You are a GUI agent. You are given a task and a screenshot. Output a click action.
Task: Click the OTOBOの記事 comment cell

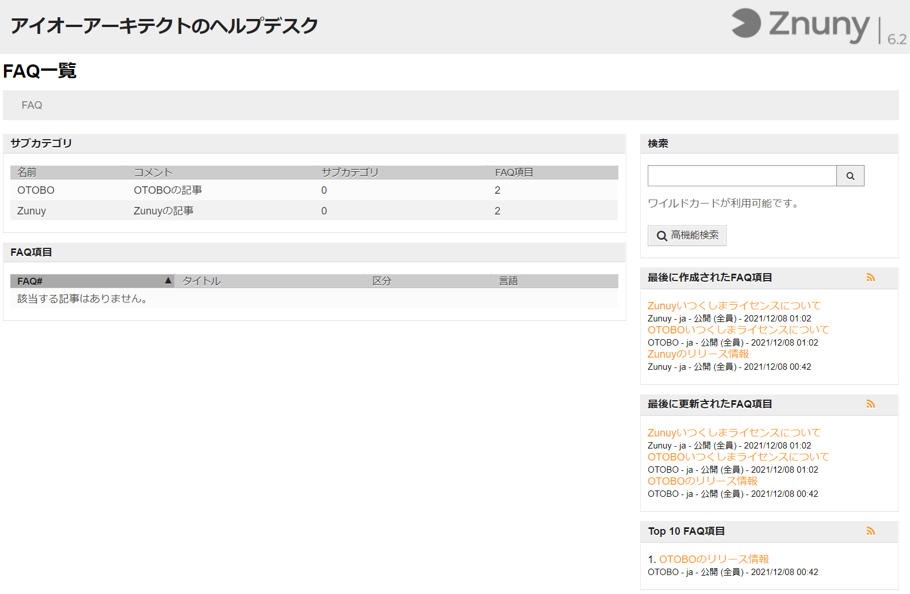pos(168,190)
